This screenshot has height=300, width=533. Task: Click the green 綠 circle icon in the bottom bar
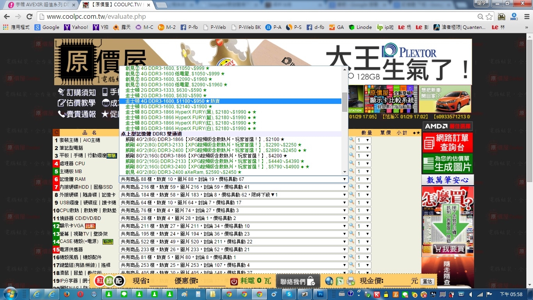click(110, 281)
